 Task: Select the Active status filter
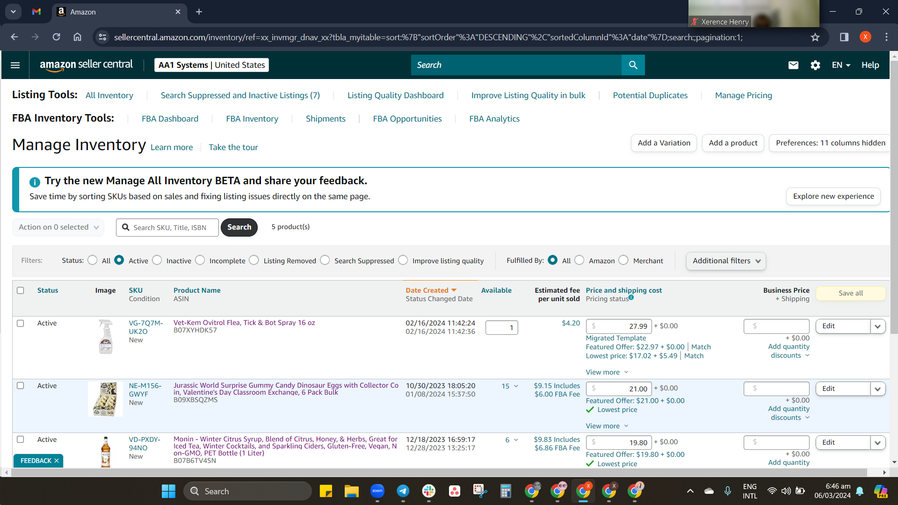[x=119, y=260]
